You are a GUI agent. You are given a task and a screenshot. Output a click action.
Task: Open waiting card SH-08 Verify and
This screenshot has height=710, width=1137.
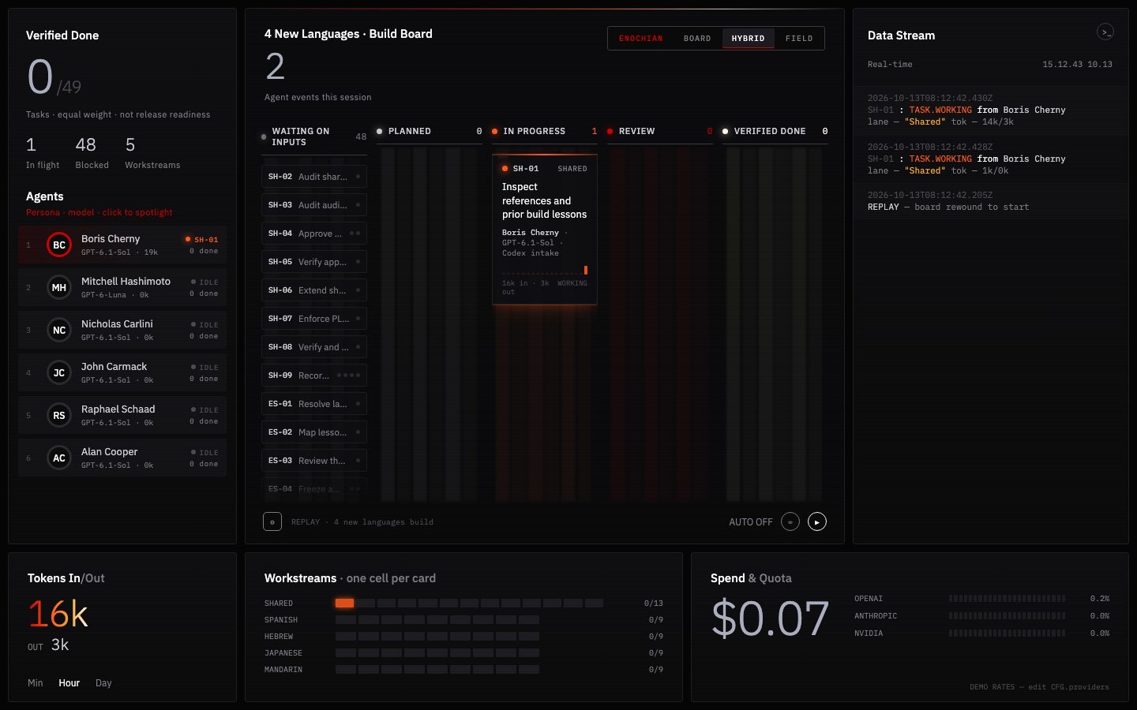(314, 347)
